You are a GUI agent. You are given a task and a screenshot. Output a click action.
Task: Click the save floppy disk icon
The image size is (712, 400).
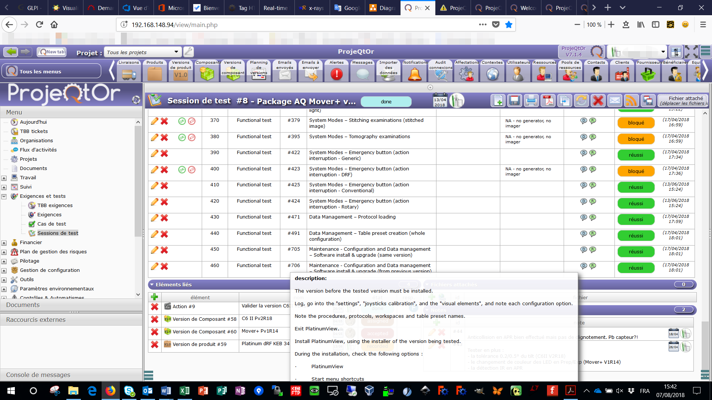514,101
